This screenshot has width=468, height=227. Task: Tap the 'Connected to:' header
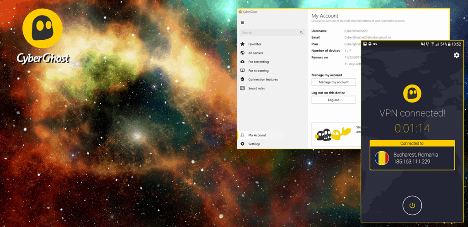412,143
